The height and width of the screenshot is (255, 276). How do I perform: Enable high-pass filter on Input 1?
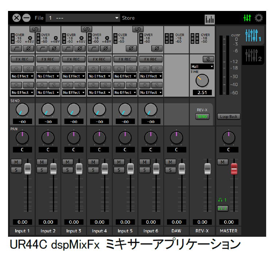pos(16,48)
